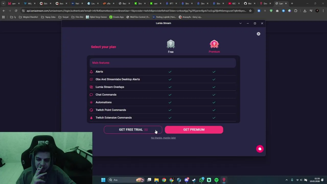
Task: Open the Chrome three-dot menu
Action: [323, 11]
